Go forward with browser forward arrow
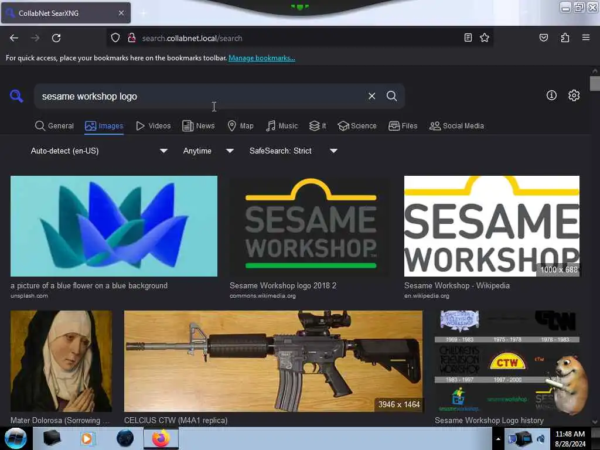 (x=35, y=38)
